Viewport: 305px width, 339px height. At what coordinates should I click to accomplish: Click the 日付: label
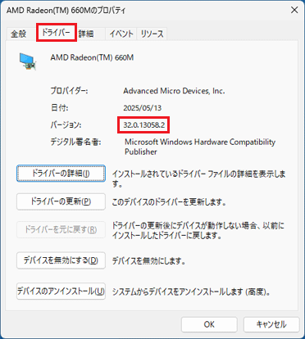[59, 108]
